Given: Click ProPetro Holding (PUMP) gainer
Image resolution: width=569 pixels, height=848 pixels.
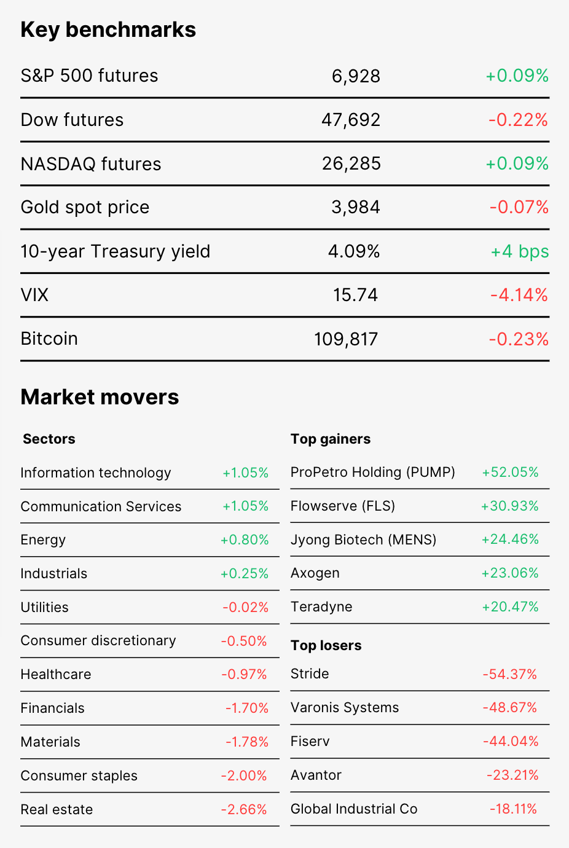Looking at the screenshot, I should (x=373, y=472).
